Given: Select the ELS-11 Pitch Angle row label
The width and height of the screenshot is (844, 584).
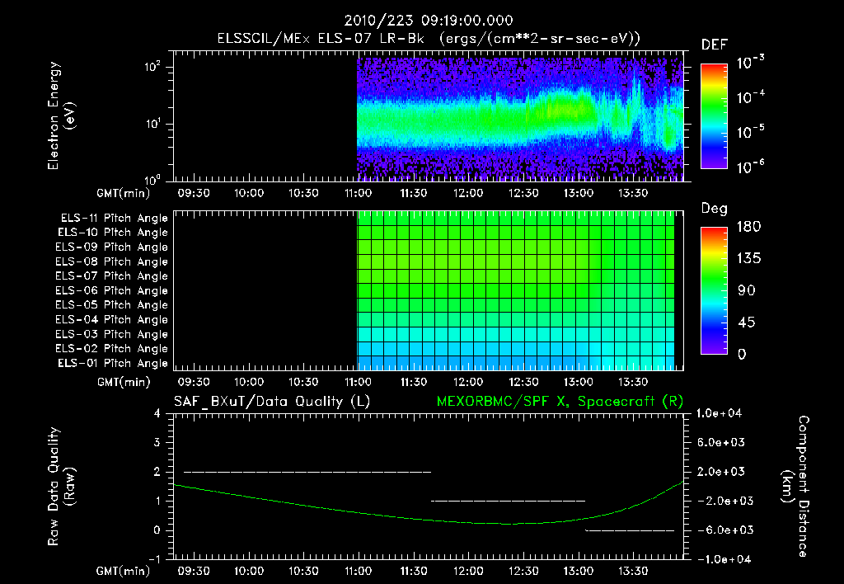Looking at the screenshot, I should 114,219.
